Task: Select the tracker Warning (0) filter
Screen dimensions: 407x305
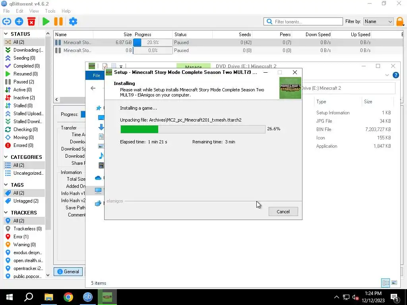Action: click(x=24, y=245)
